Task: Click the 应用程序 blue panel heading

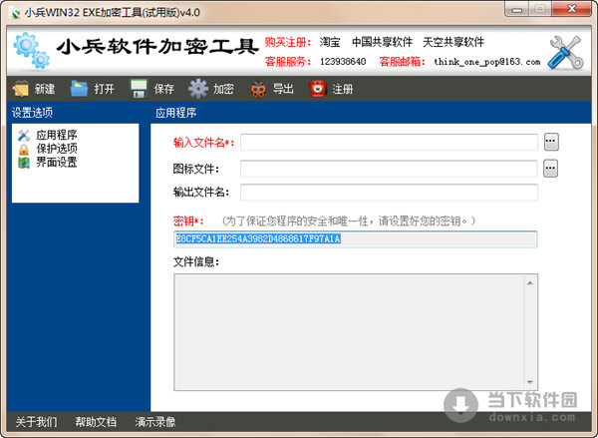Action: coord(176,113)
